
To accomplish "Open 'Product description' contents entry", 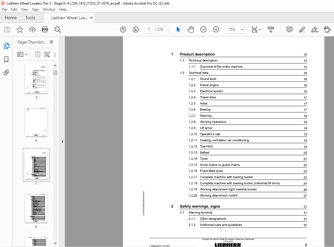I will point(197,54).
